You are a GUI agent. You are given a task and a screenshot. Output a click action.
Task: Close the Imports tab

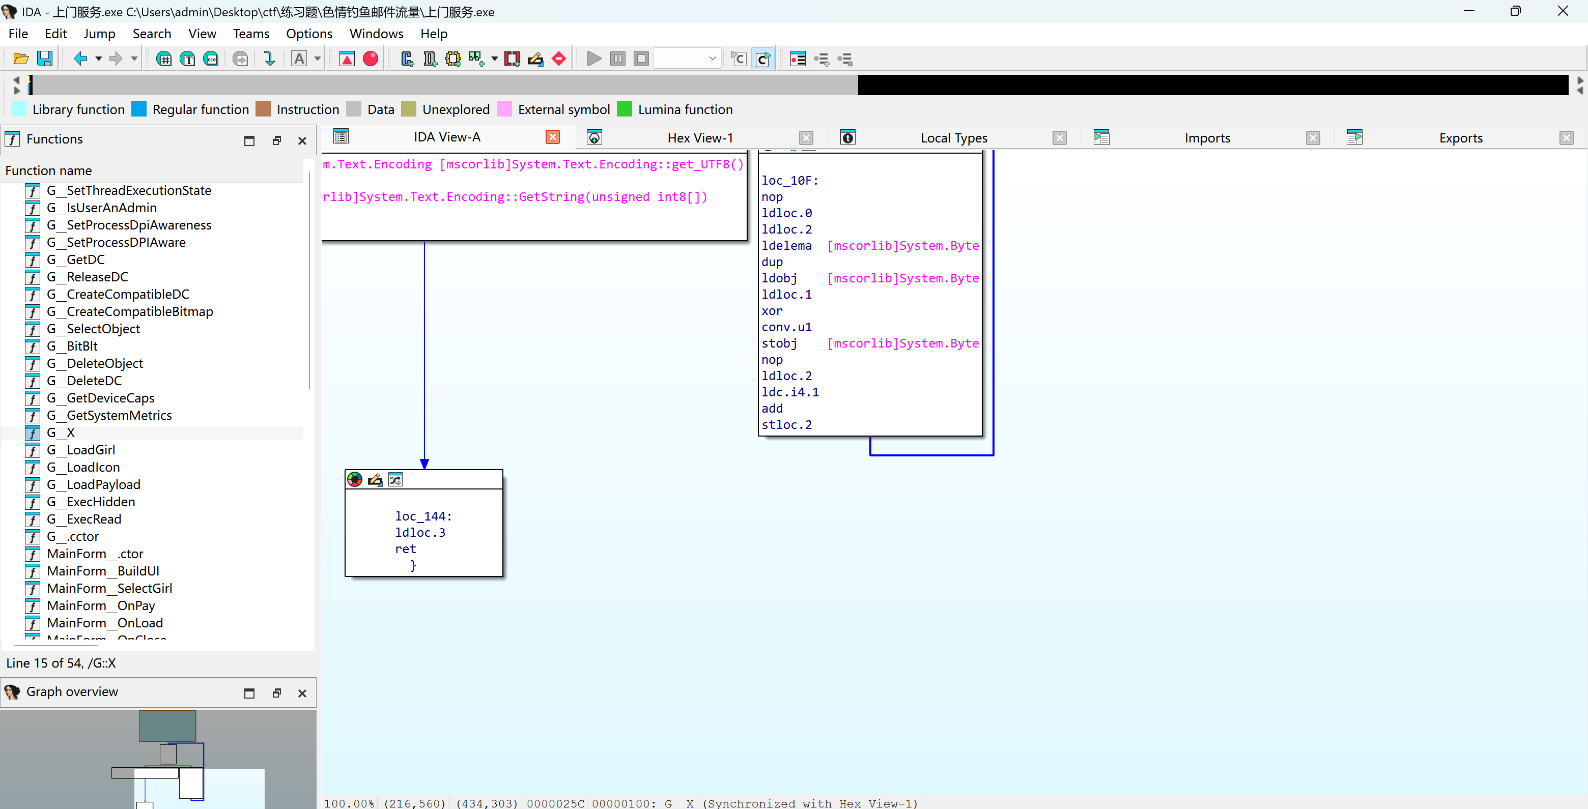click(1313, 138)
